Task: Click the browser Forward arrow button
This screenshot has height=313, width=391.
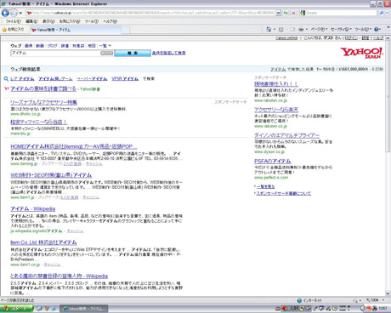Action: pos(14,13)
